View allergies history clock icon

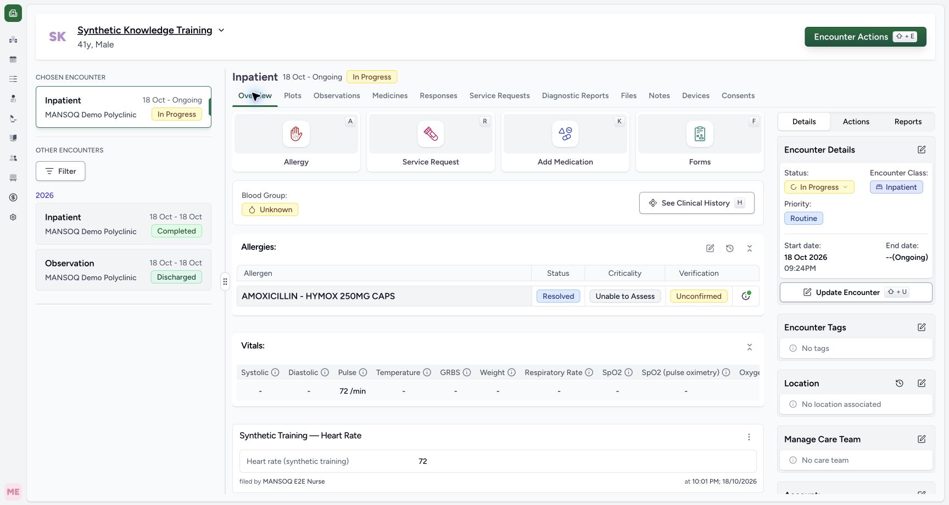tap(730, 248)
